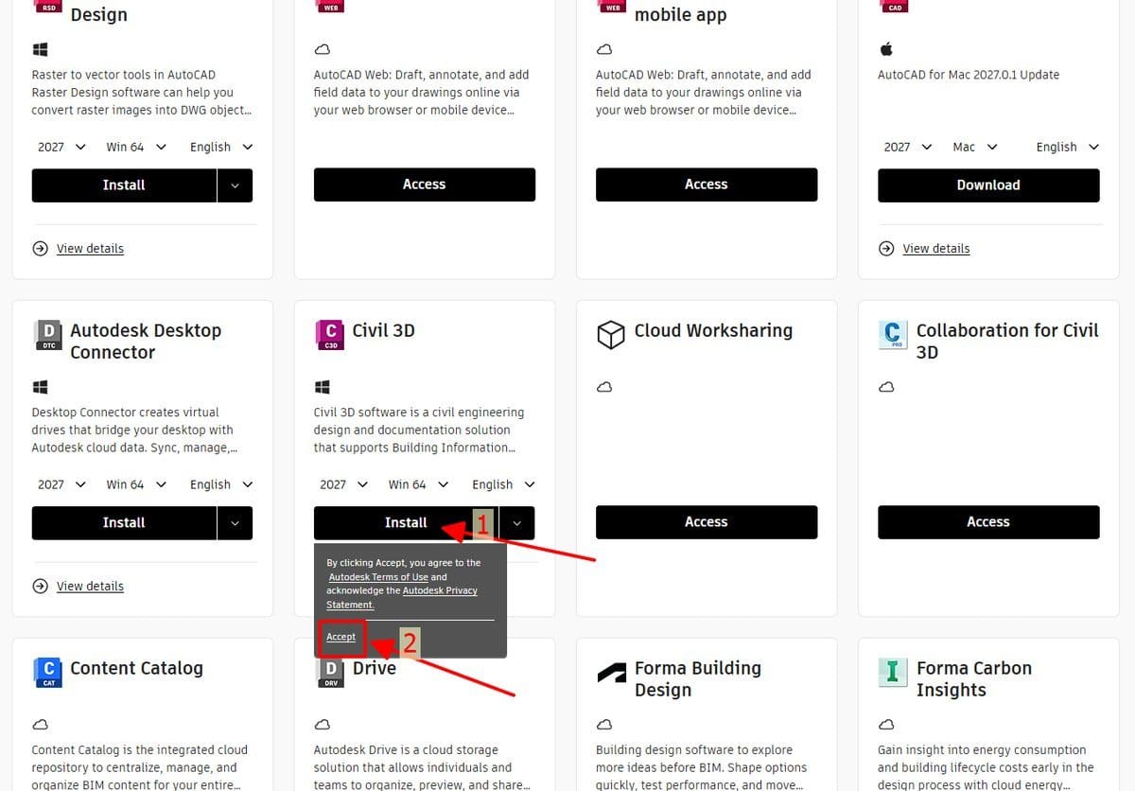The height and width of the screenshot is (791, 1135).
Task: Click the Drive product icon
Action: 330,674
